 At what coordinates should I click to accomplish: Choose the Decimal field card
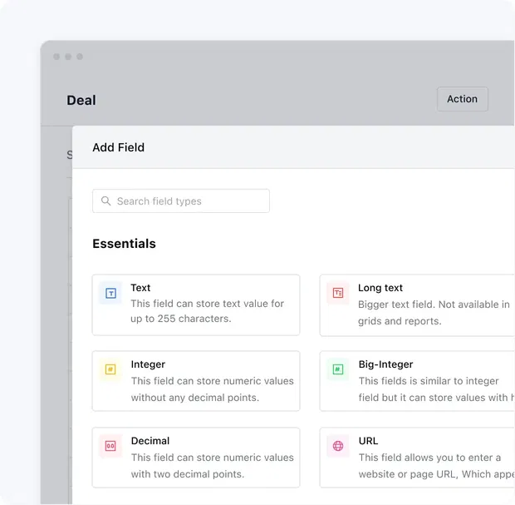click(x=196, y=458)
